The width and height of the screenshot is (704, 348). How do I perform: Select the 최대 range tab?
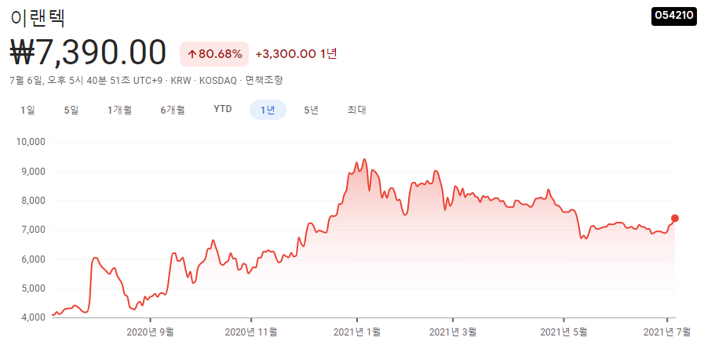pyautogui.click(x=356, y=110)
